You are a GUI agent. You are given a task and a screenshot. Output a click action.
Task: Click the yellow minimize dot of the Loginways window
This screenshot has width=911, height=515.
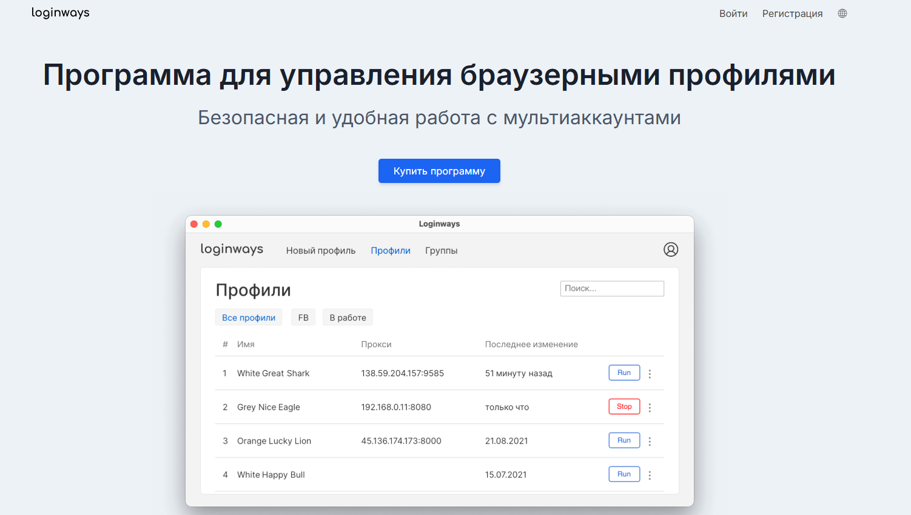pyautogui.click(x=206, y=224)
